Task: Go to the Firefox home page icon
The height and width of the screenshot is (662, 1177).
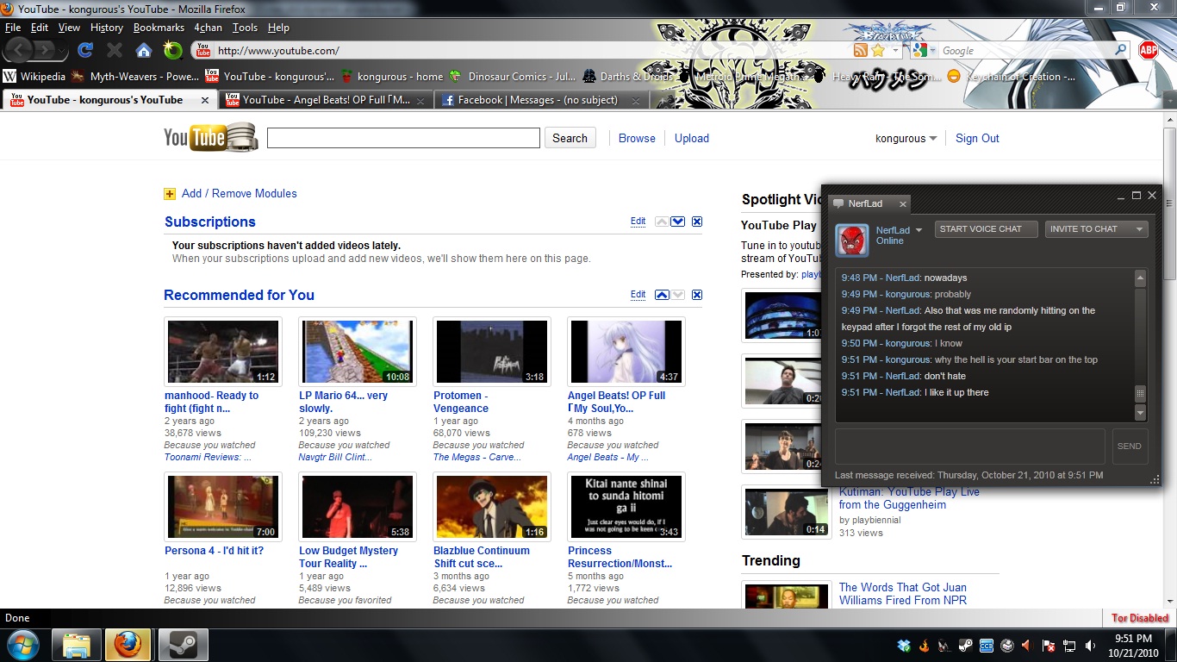Action: [x=144, y=50]
